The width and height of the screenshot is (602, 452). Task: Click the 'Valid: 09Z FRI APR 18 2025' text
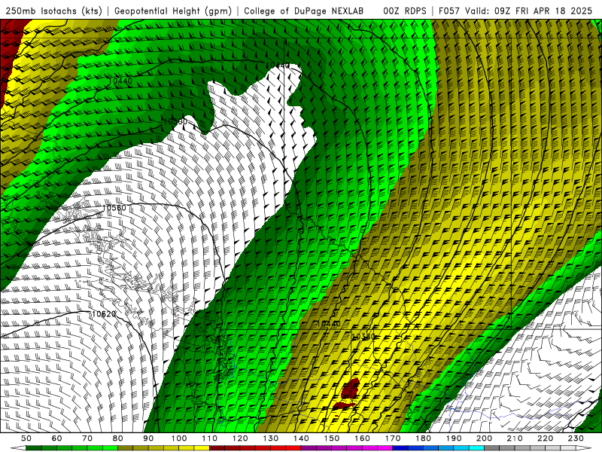pyautogui.click(x=529, y=11)
